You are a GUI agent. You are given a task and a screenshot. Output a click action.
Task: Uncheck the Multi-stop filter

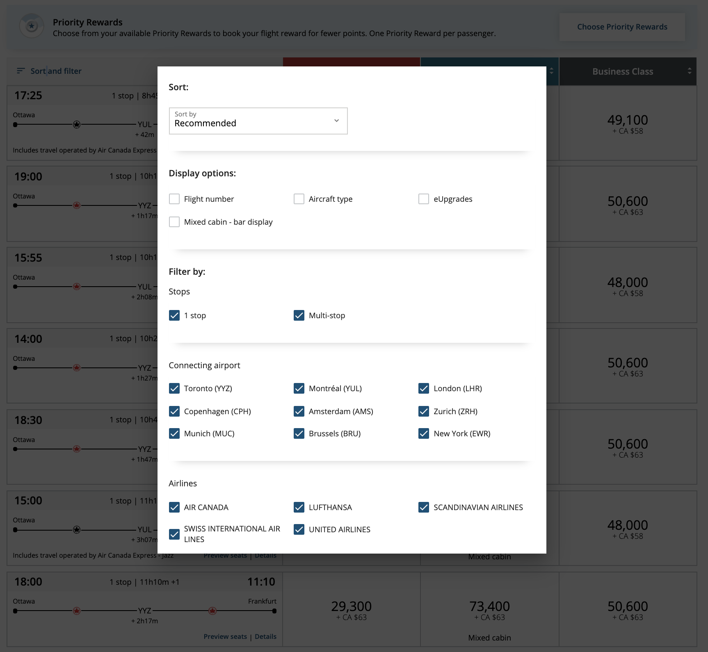(x=299, y=315)
